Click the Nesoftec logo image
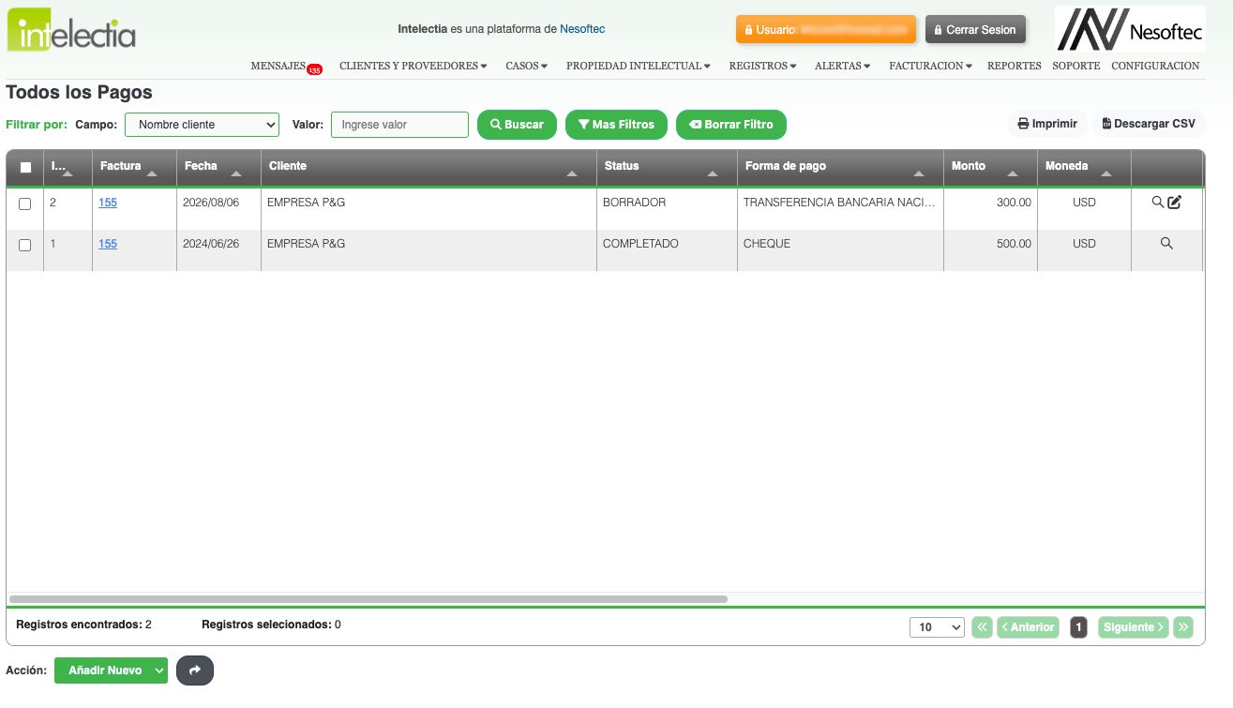 pos(1129,30)
